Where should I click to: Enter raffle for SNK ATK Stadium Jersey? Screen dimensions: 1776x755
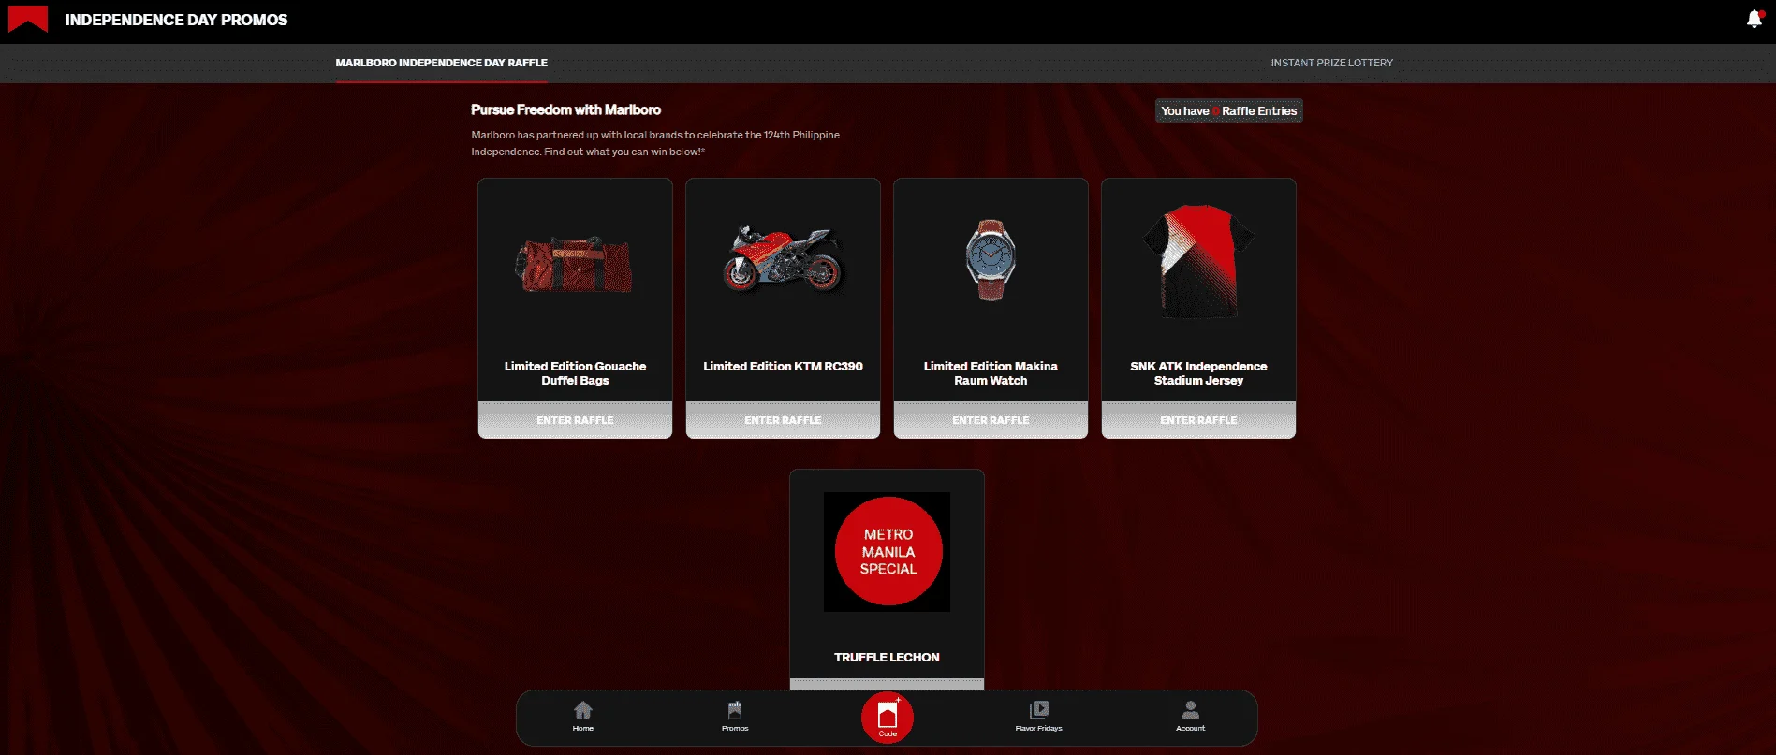click(x=1198, y=420)
